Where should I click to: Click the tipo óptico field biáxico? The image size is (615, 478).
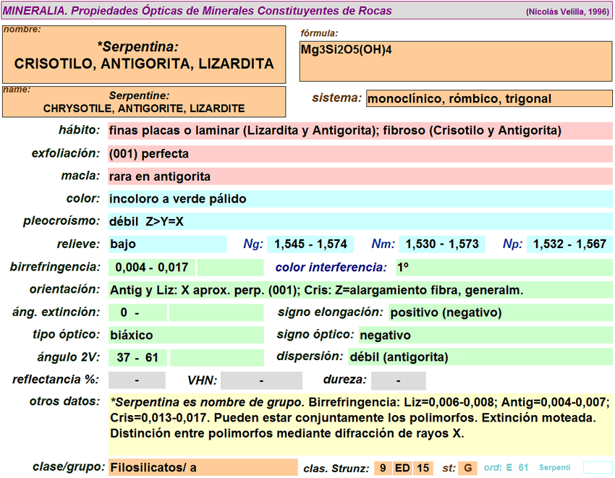tap(186, 335)
